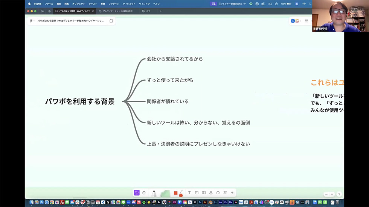Select the text 新しいツールは怖い、分からない、覚えるの面倒
369x207 pixels.
click(198, 123)
